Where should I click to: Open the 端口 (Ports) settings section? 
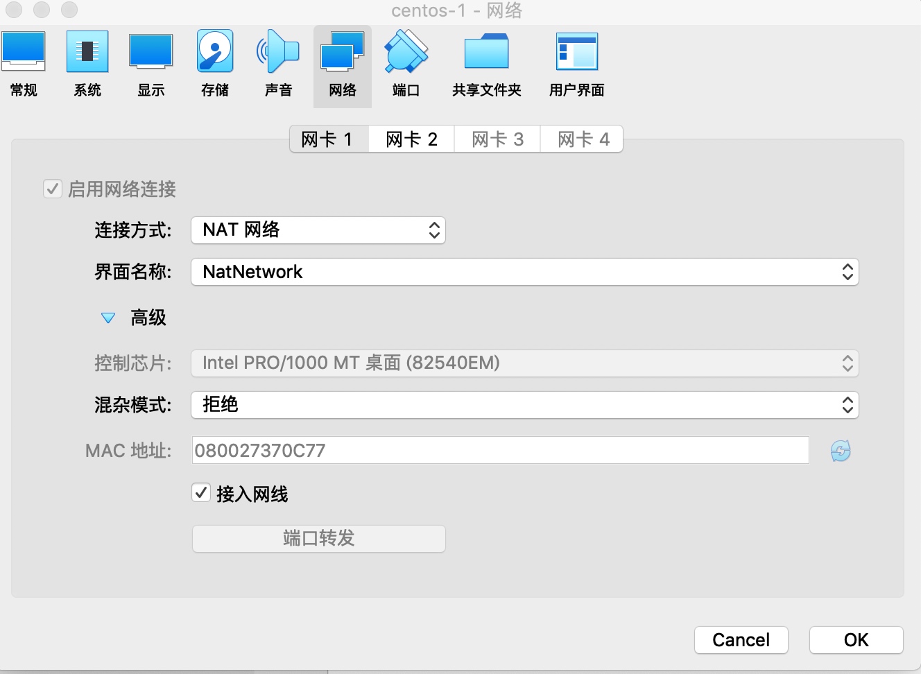[406, 64]
